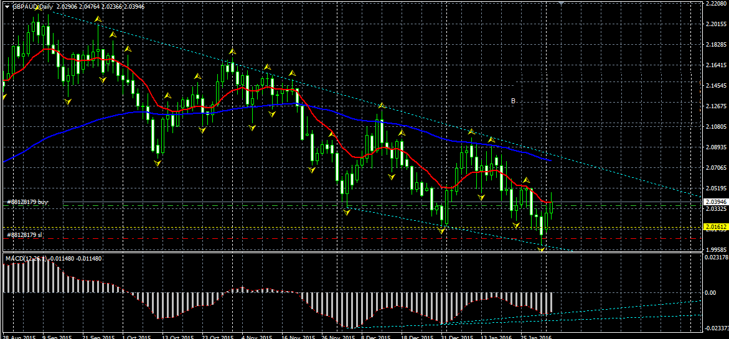Click the 1 Oct 2015 date label

click(x=137, y=336)
